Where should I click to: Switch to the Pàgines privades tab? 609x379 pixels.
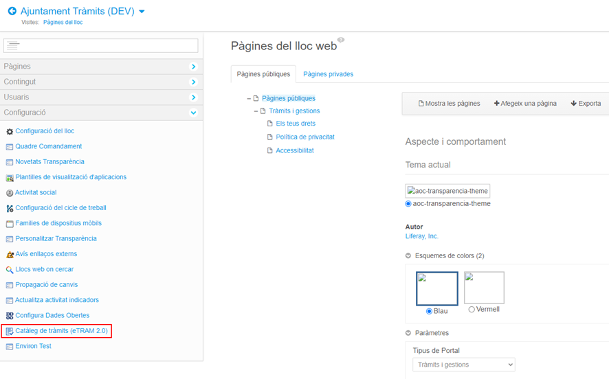tap(328, 74)
